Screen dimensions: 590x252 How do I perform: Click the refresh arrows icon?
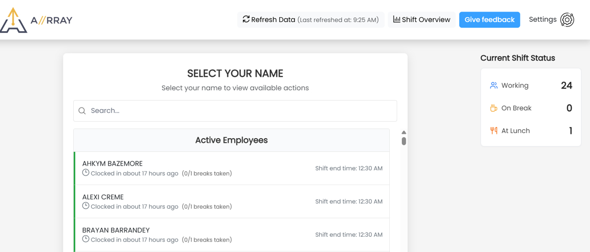(x=246, y=20)
